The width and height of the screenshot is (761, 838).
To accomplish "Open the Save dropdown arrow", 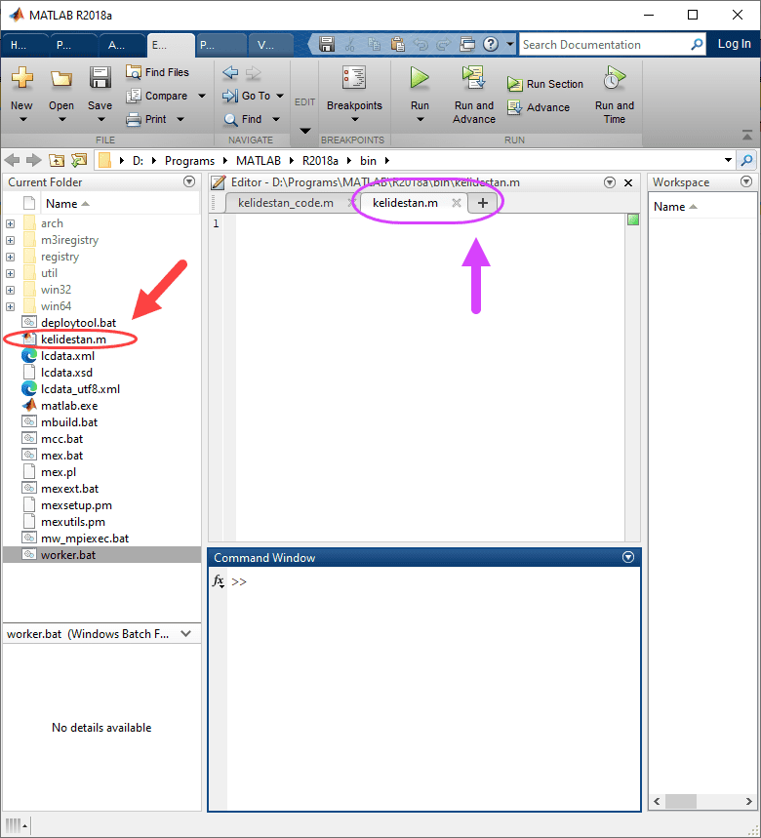I will [101, 119].
